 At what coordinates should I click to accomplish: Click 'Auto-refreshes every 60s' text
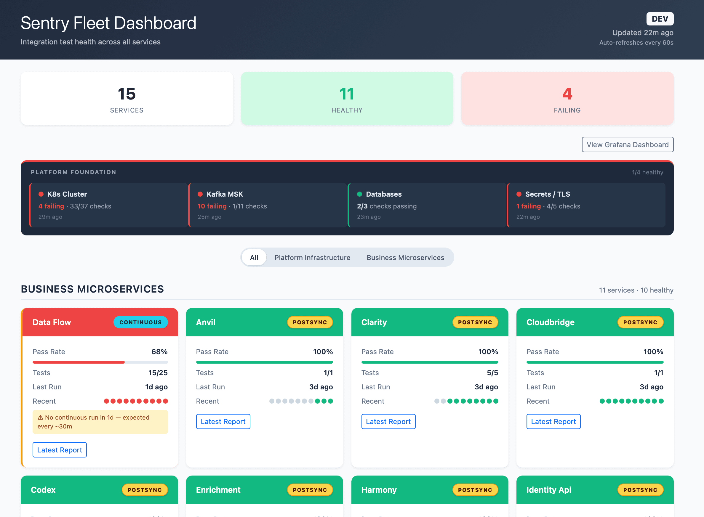(636, 43)
